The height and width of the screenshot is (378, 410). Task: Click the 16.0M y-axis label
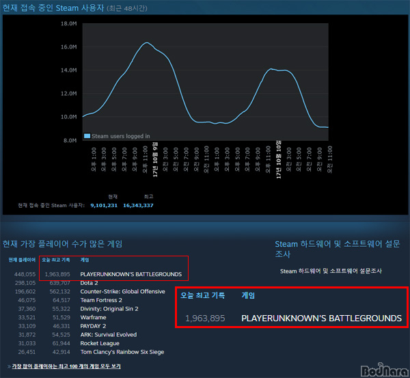point(69,47)
